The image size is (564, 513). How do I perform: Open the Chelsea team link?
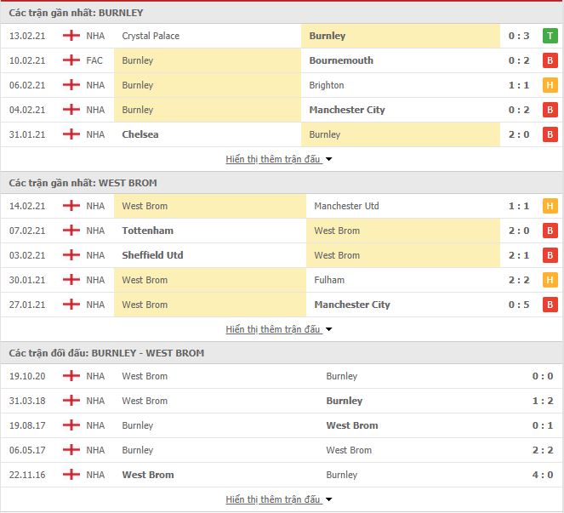140,134
